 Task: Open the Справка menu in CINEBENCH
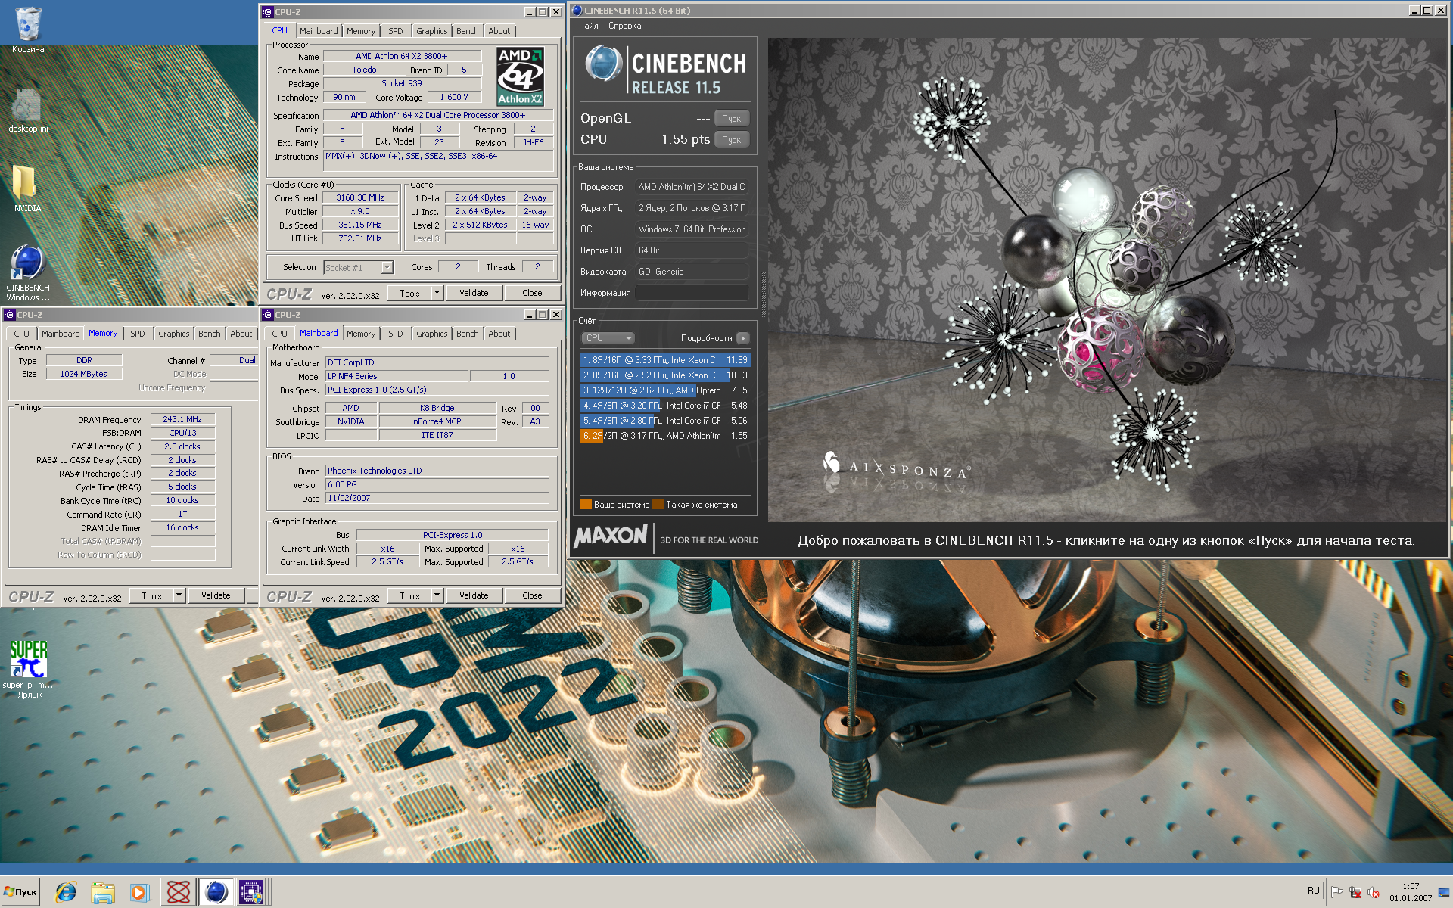[x=624, y=26]
